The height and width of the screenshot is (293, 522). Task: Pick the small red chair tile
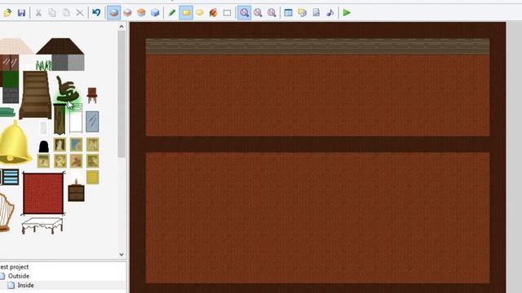92,95
